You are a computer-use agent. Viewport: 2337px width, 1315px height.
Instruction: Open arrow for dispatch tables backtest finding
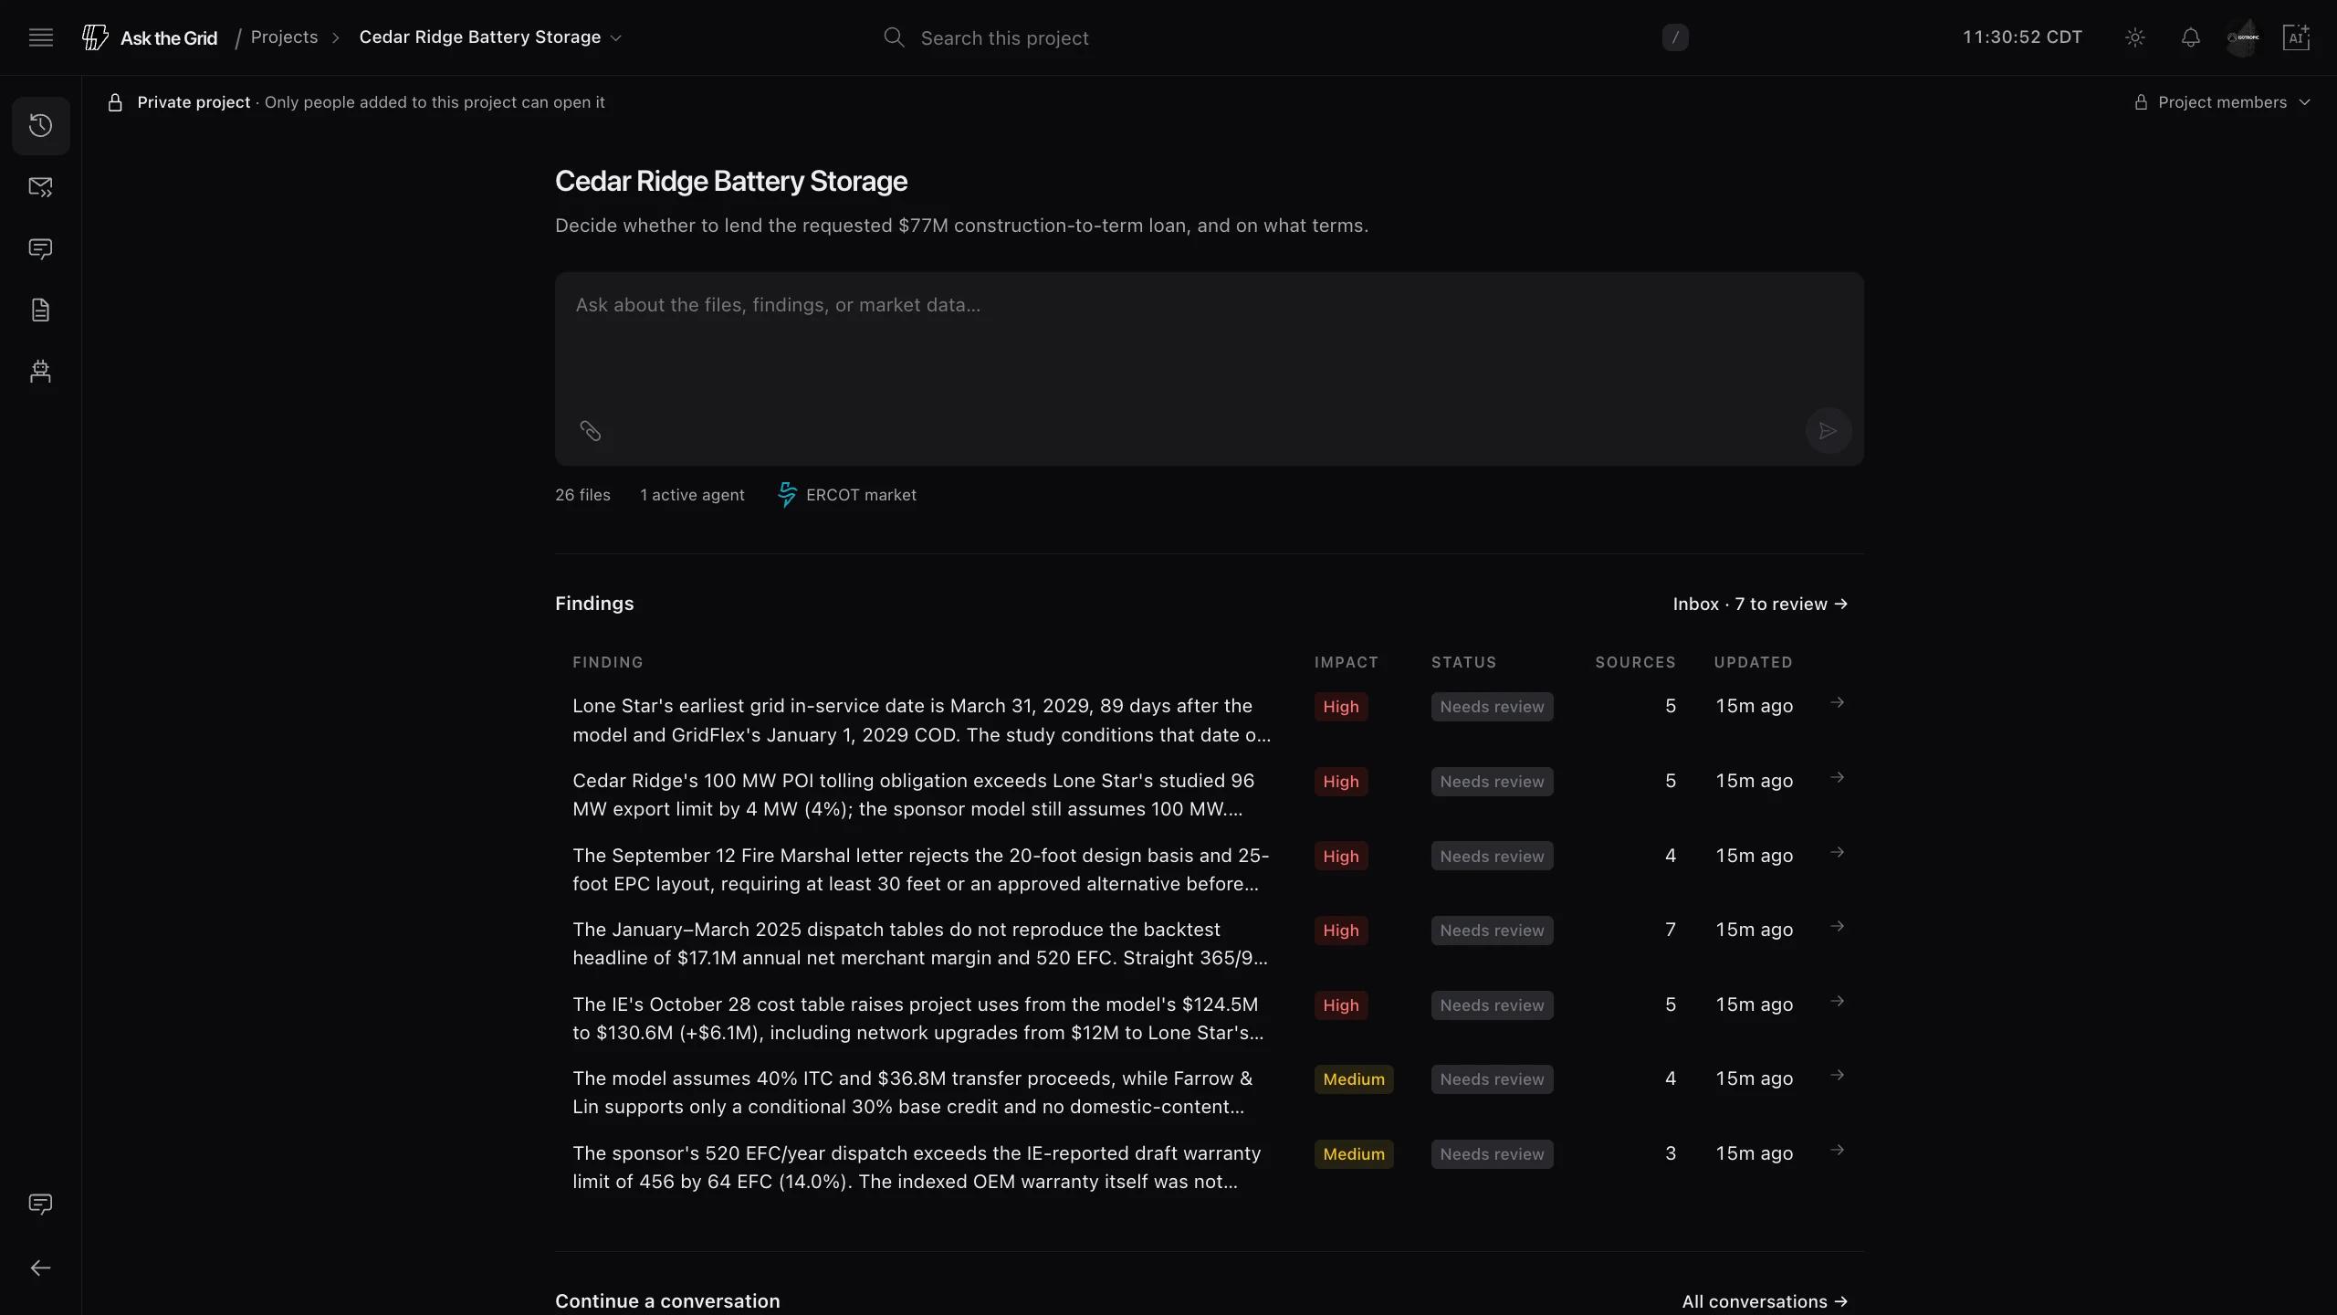pos(1838,926)
